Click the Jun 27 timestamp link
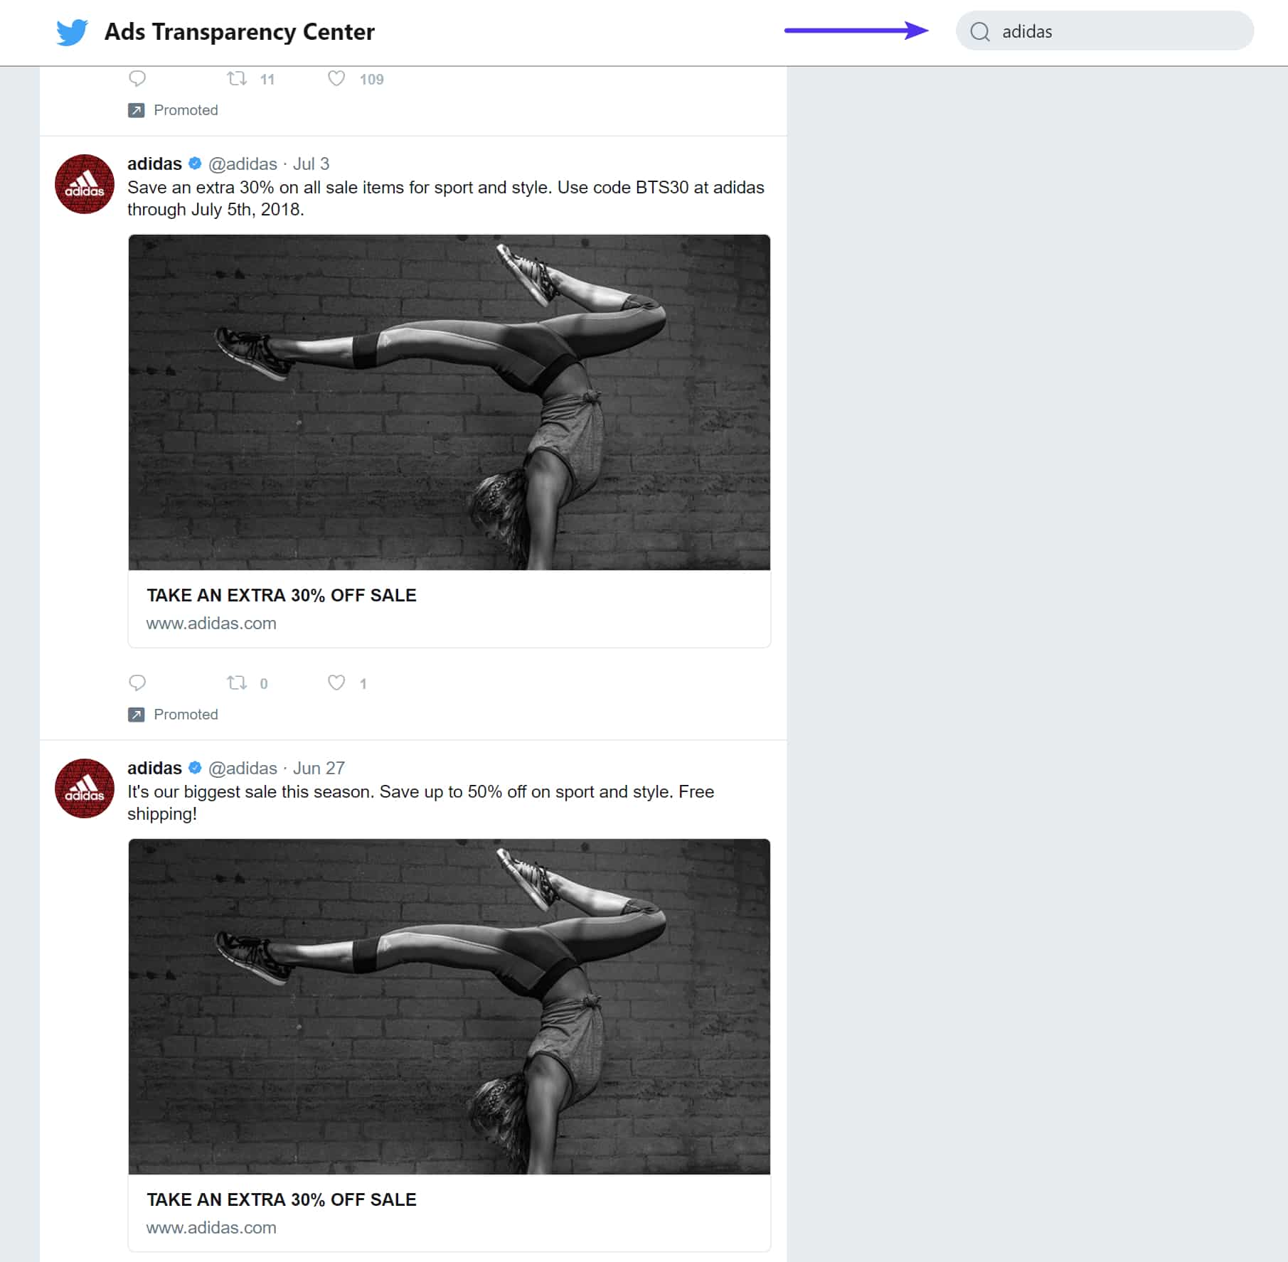 (x=318, y=768)
